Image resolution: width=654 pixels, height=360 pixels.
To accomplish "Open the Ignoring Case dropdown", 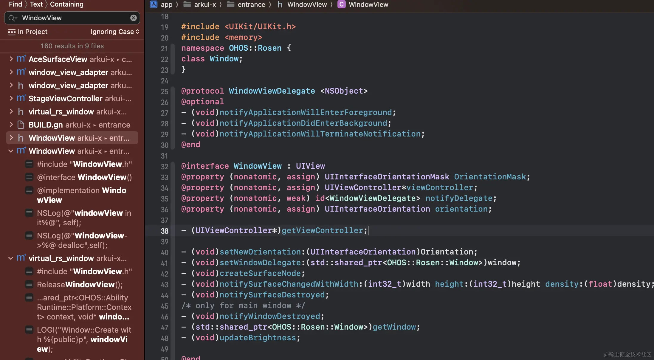I will (115, 32).
